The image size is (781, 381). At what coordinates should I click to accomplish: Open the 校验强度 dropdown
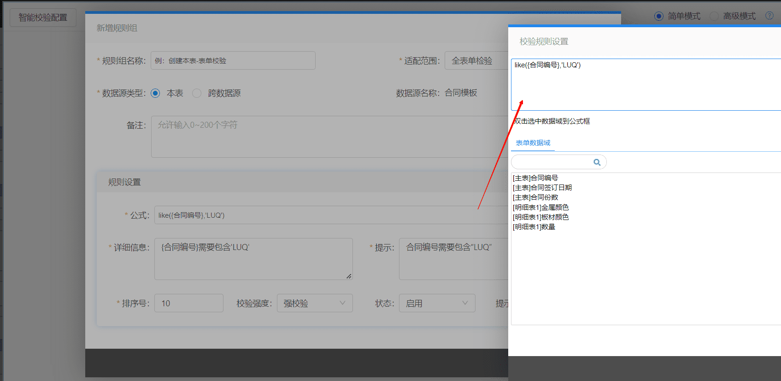coord(315,303)
